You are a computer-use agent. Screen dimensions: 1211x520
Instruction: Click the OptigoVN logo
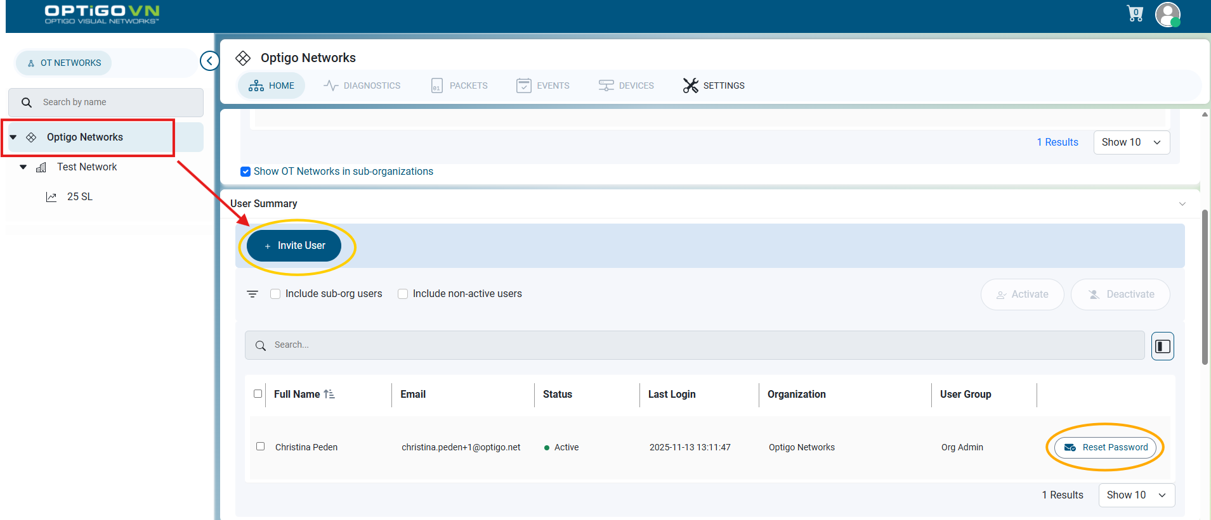(x=102, y=15)
